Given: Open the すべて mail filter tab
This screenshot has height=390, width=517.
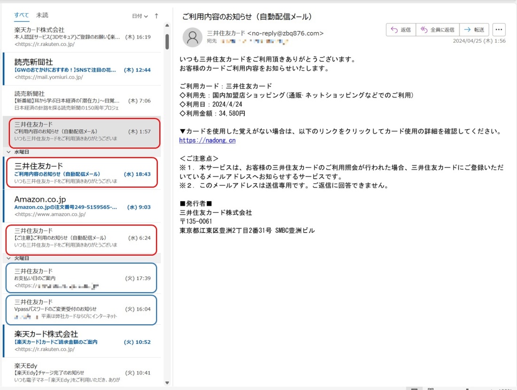Looking at the screenshot, I should point(22,15).
